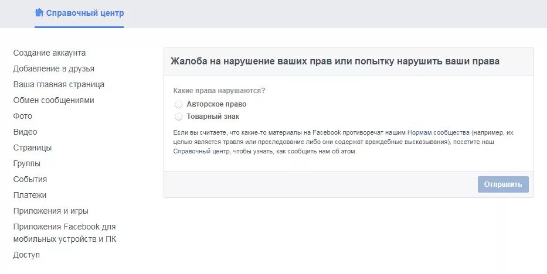Open the Нормам сообщества link
Image resolution: width=547 pixels, height=274 pixels.
438,133
